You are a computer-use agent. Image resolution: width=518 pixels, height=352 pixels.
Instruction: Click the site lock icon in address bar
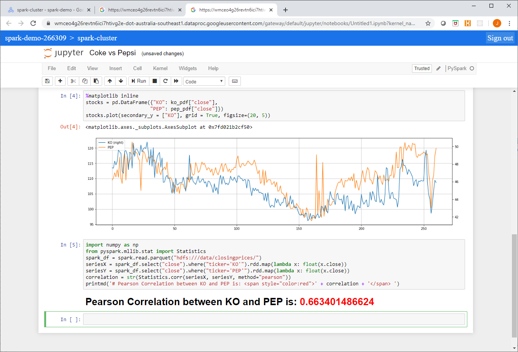[48, 23]
